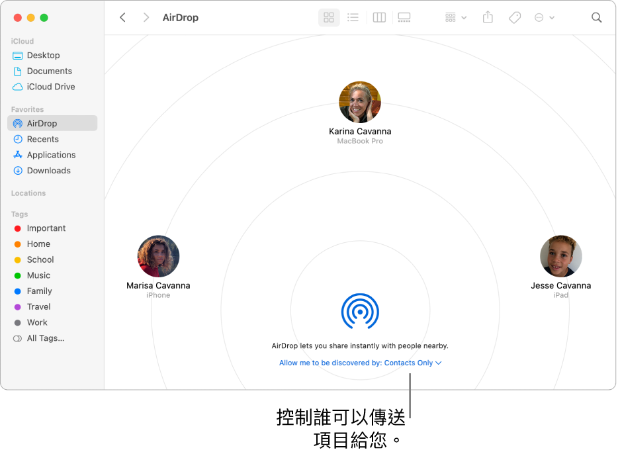
Task: Open Downloads in the sidebar
Action: pos(52,171)
